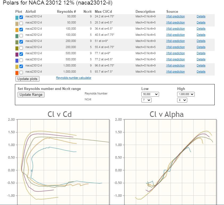Click the Update Range button
The image size is (224, 205).
tap(31, 95)
